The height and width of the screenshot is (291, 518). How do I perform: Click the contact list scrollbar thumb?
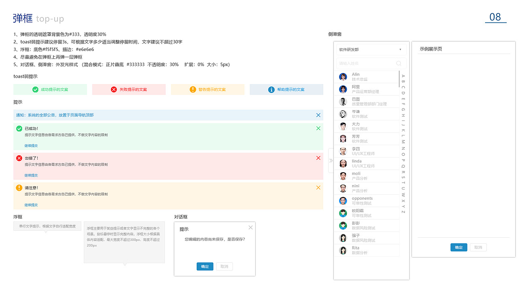(x=399, y=79)
